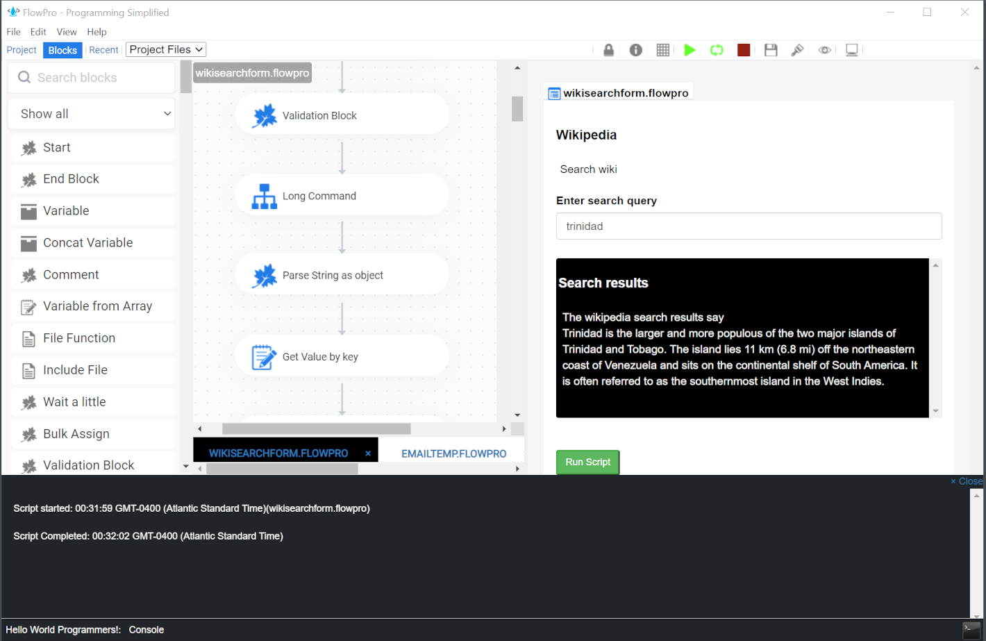This screenshot has height=641, width=986.
Task: Click the Parse String as object leaf icon
Action: (264, 276)
